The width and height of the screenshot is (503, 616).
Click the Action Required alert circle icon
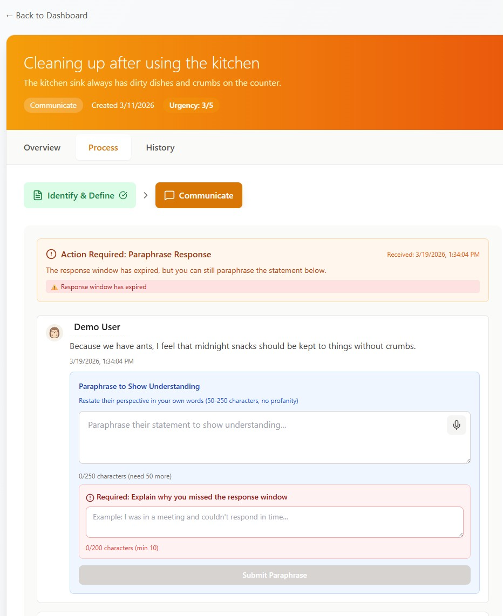pos(51,254)
